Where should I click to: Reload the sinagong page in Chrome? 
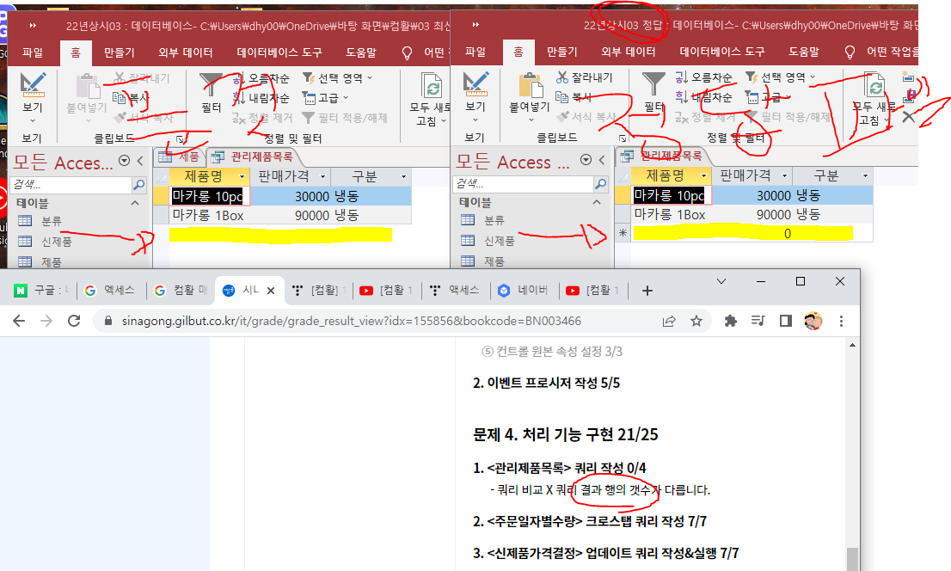[x=74, y=321]
